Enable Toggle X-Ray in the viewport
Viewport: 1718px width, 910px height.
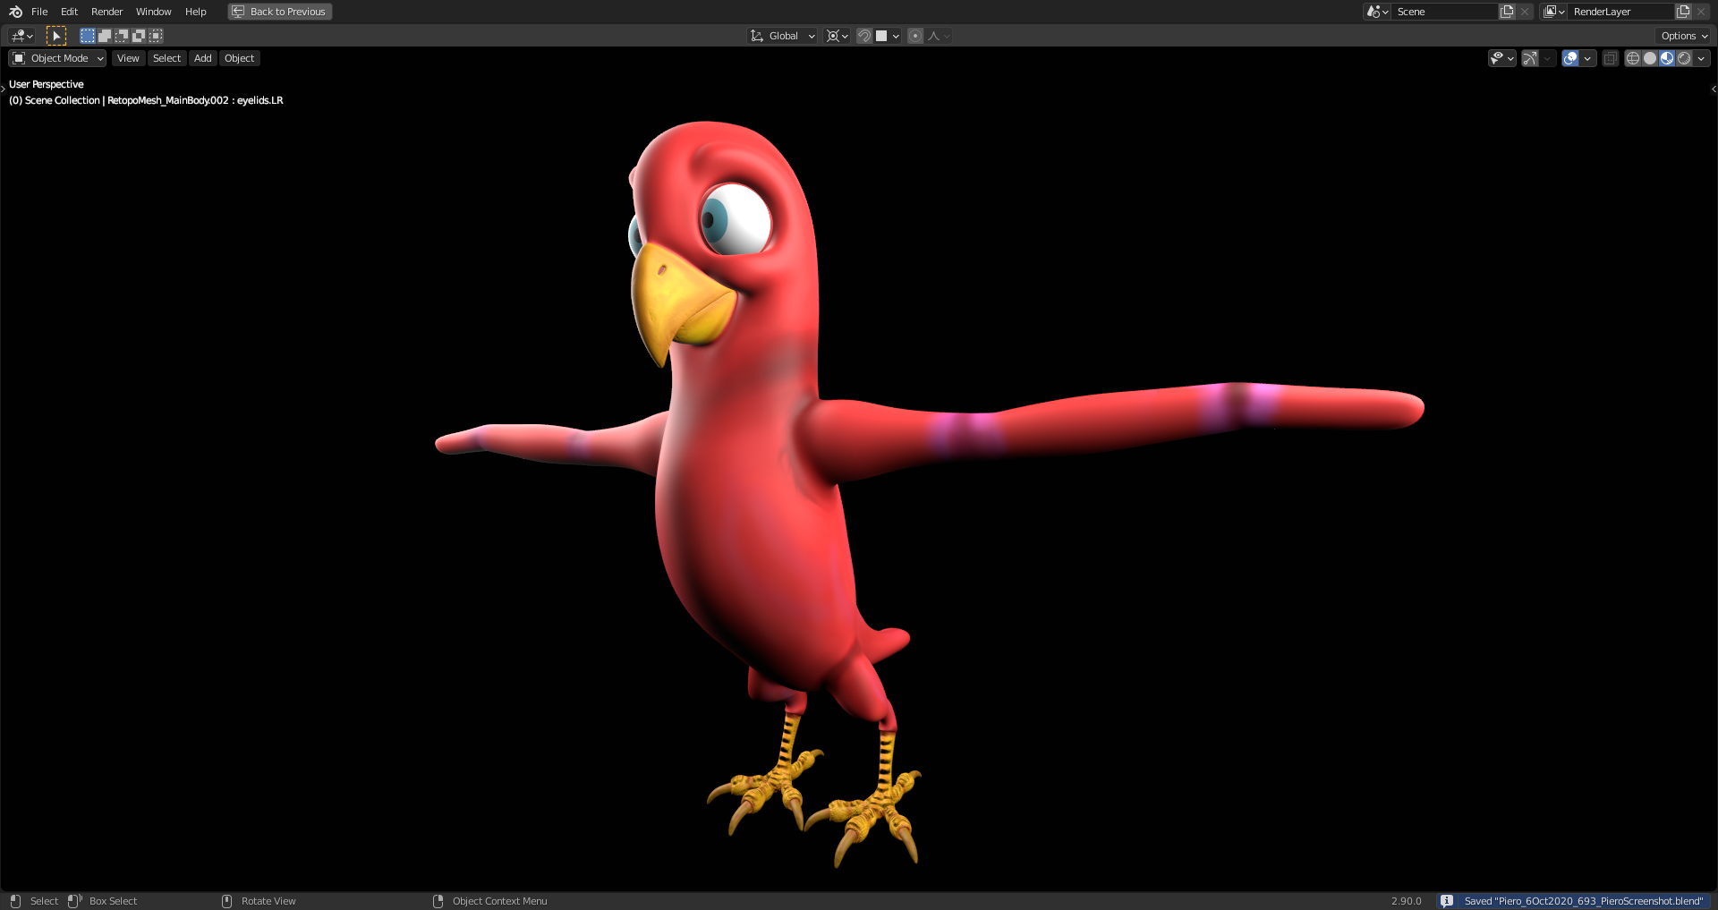1610,57
